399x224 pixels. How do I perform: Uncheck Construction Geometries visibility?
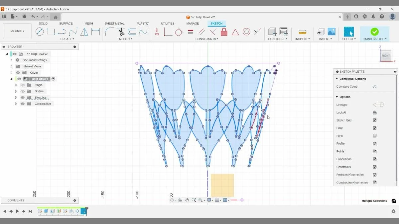(x=374, y=182)
